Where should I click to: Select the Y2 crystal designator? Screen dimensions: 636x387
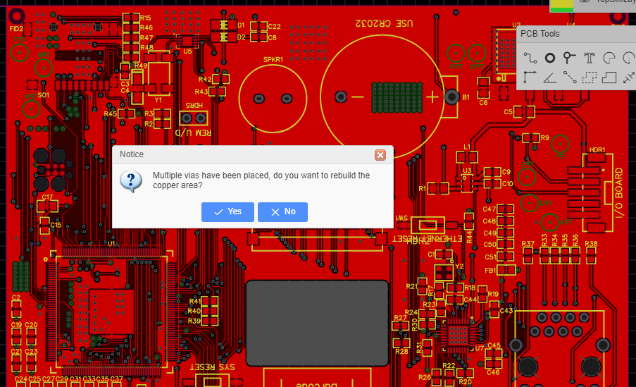[x=459, y=266]
